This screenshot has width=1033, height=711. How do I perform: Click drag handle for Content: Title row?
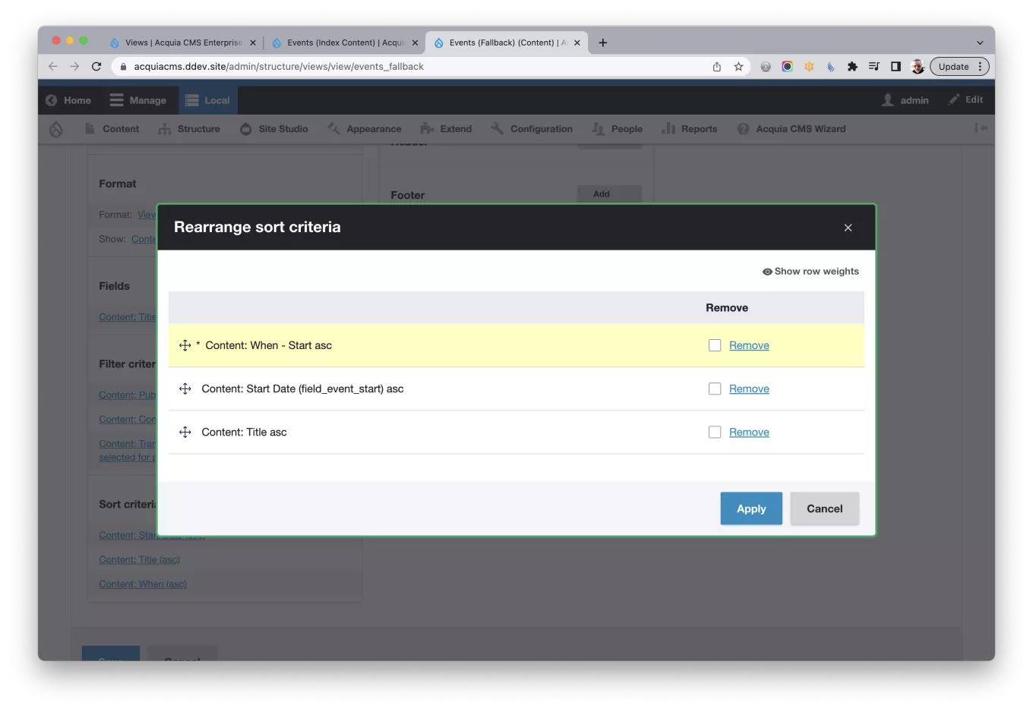(185, 432)
